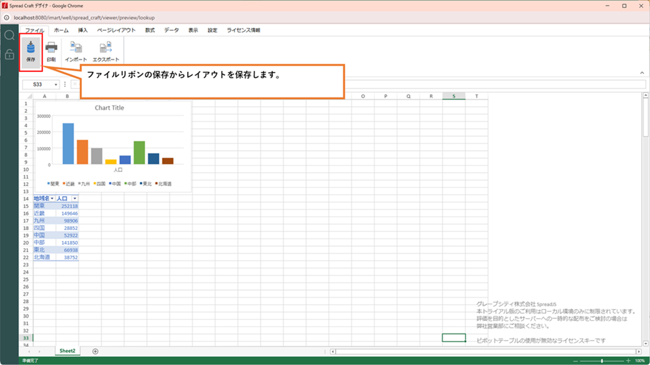Image resolution: width=650 pixels, height=365 pixels.
Task: Open the 地域名 column filter dropdown
Action: coord(52,199)
